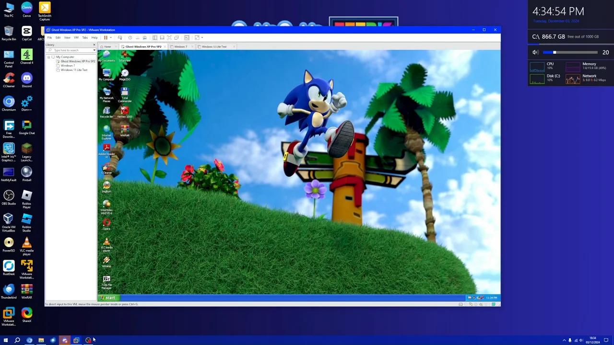Switch to the Windows 7 tab
The height and width of the screenshot is (345, 614).
[180, 46]
